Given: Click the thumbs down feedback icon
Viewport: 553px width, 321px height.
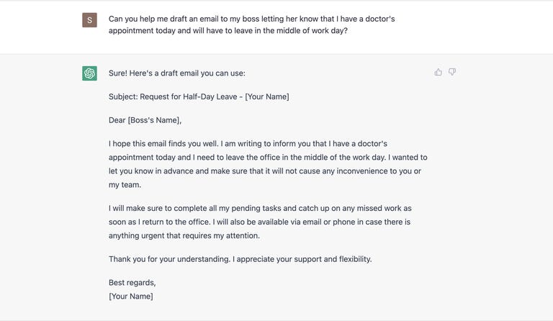Looking at the screenshot, I should tap(452, 72).
